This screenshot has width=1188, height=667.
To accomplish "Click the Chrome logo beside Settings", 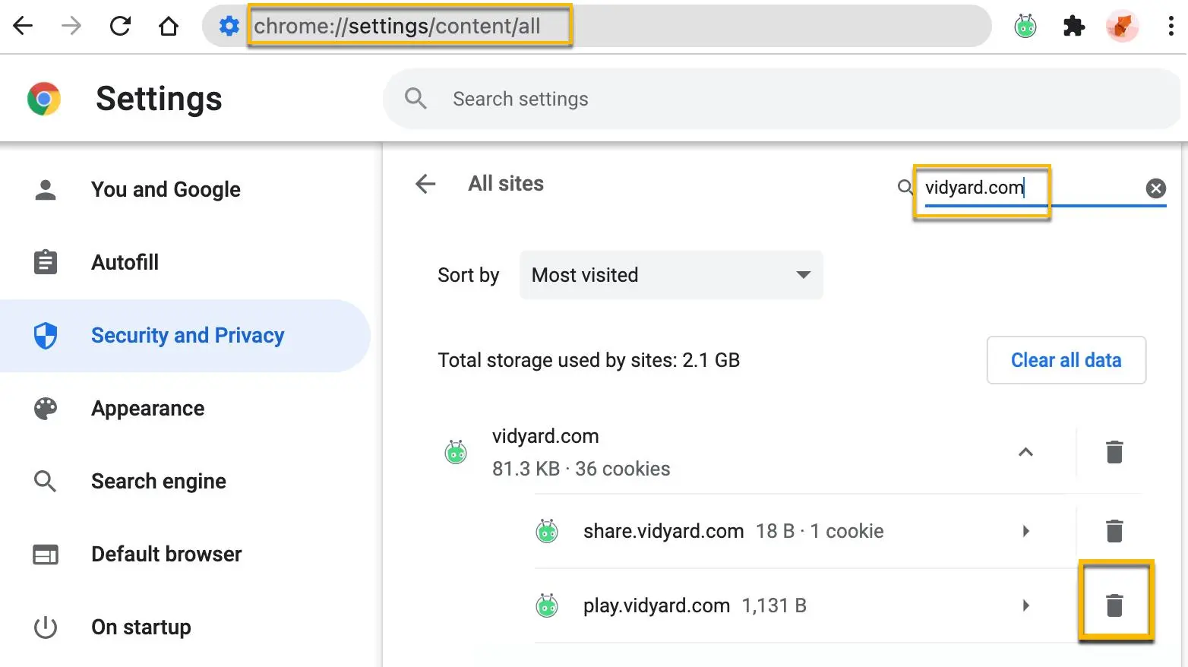I will click(x=44, y=99).
